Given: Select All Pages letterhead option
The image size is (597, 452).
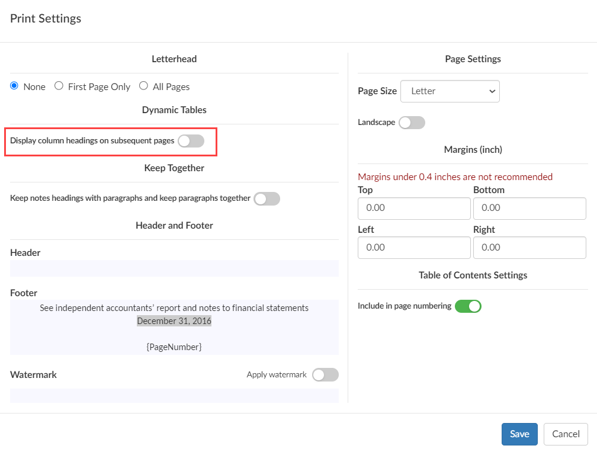Looking at the screenshot, I should (143, 86).
